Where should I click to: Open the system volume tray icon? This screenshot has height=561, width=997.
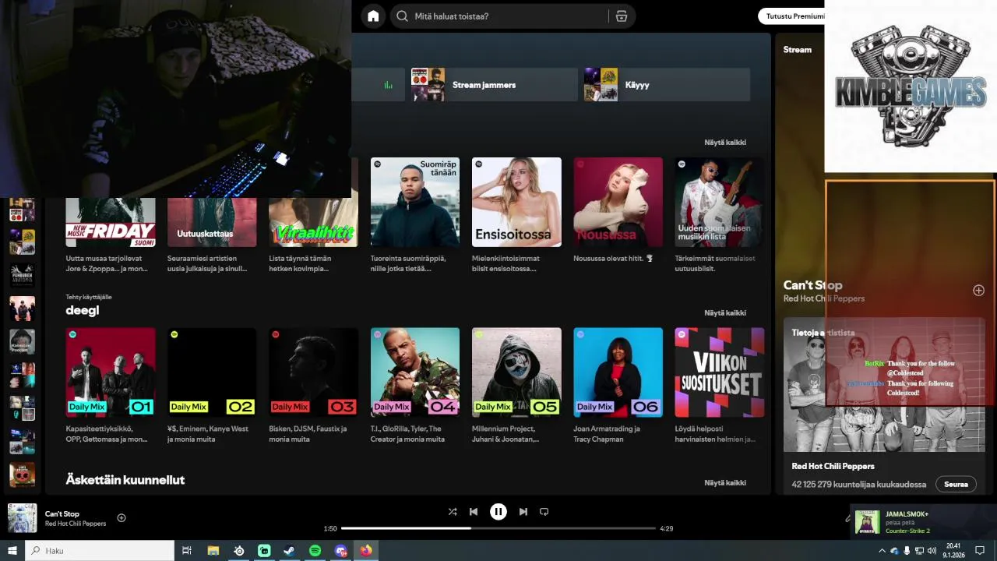(x=932, y=550)
